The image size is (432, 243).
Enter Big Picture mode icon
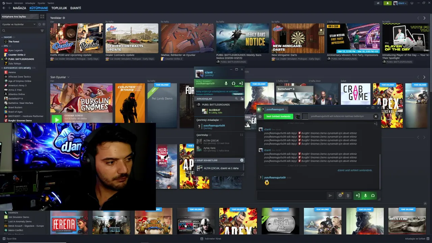point(412,3)
